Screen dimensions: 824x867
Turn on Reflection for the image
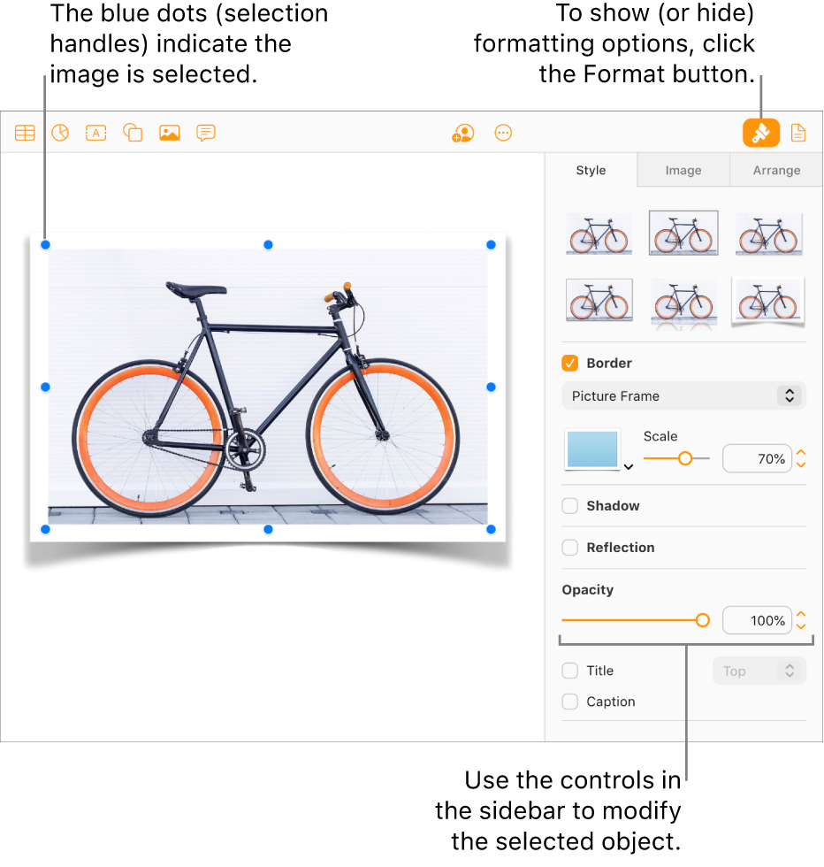[x=569, y=548]
